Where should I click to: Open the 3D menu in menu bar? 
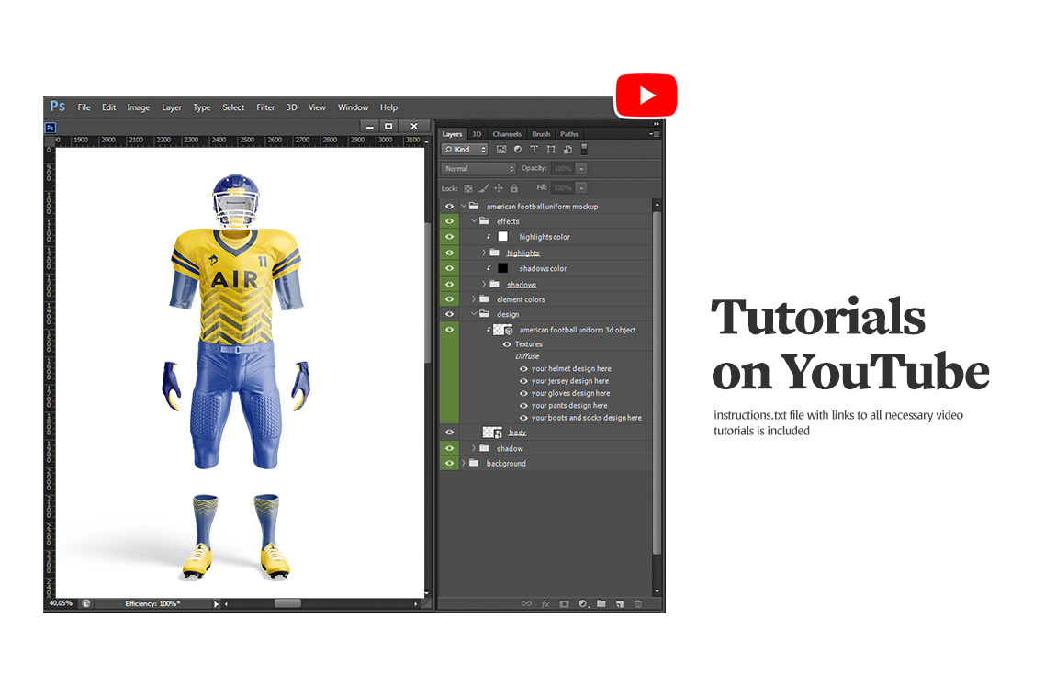tap(291, 107)
